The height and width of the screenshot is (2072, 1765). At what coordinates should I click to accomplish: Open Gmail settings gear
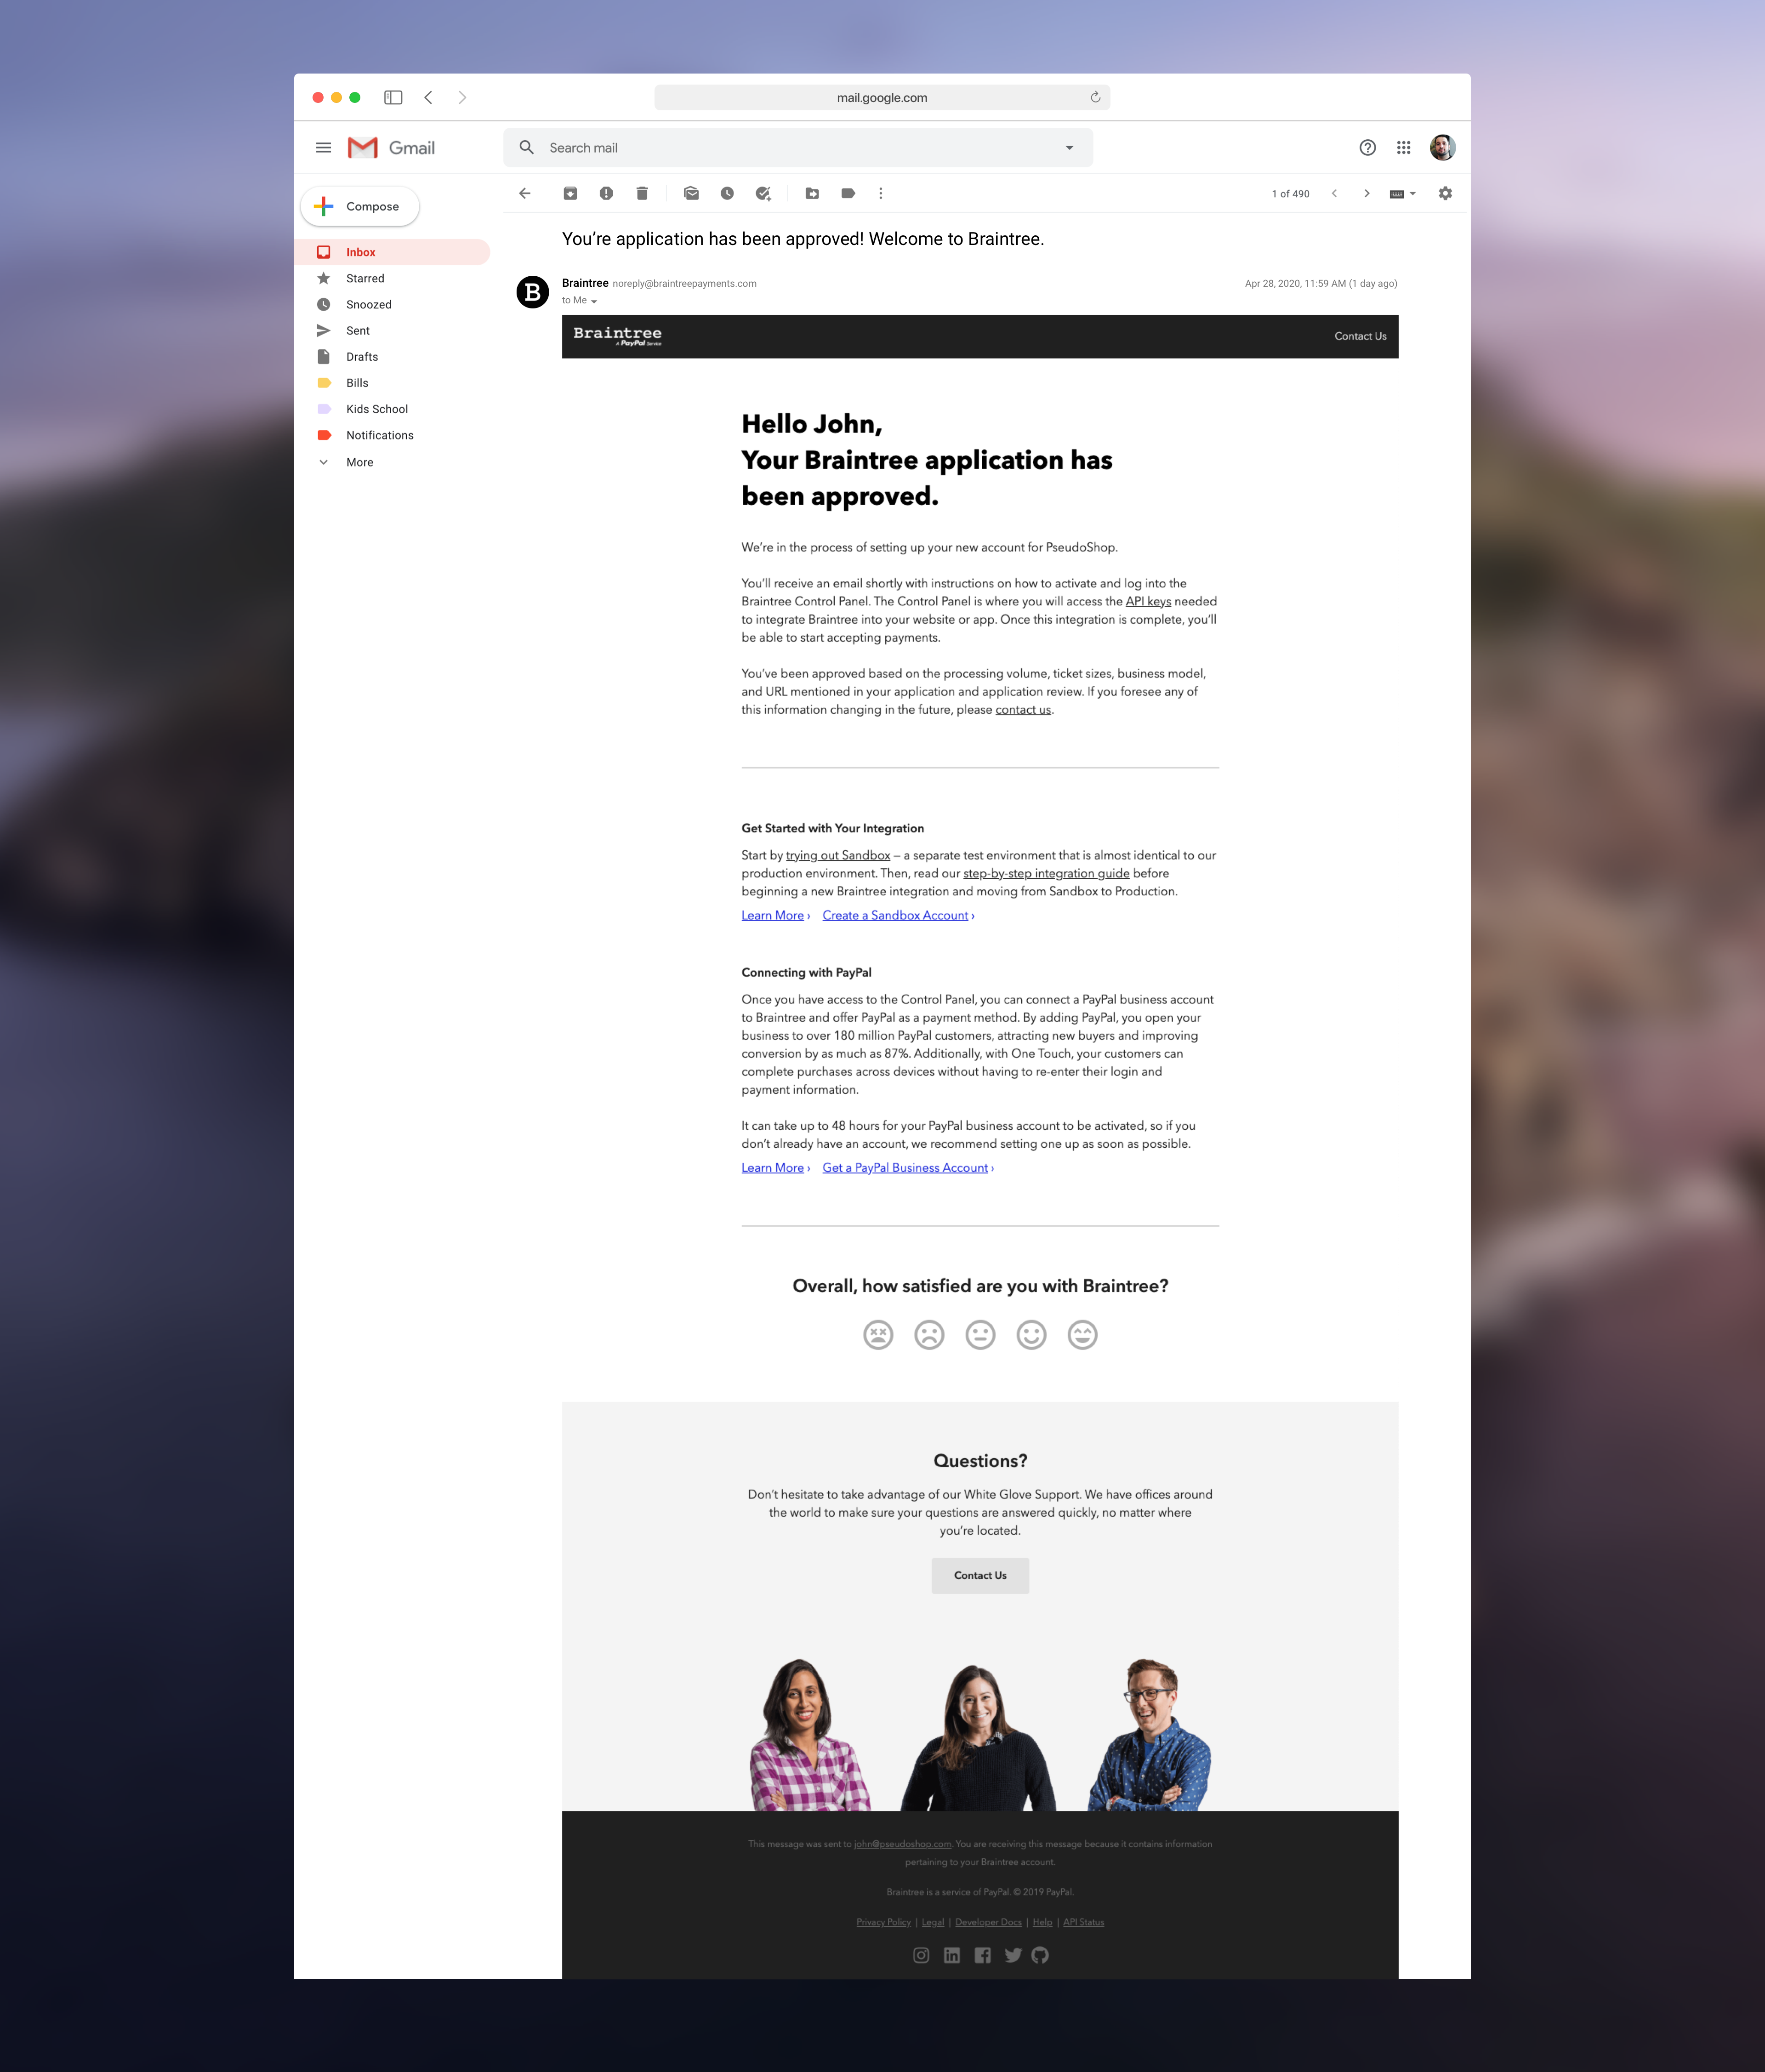pos(1445,194)
